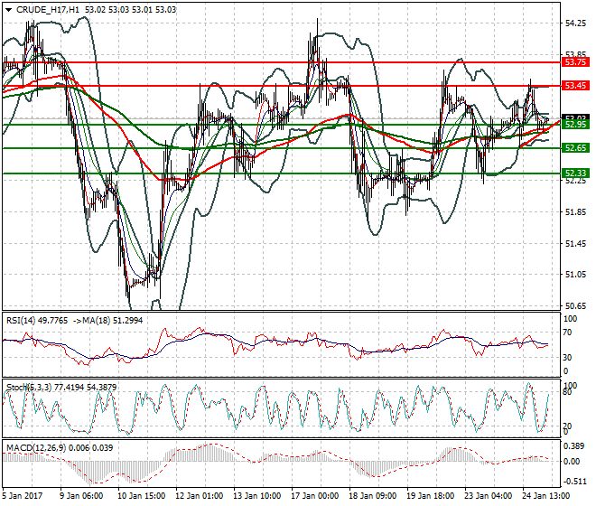Click the 10 Jan 15:00 time label

pyautogui.click(x=142, y=496)
